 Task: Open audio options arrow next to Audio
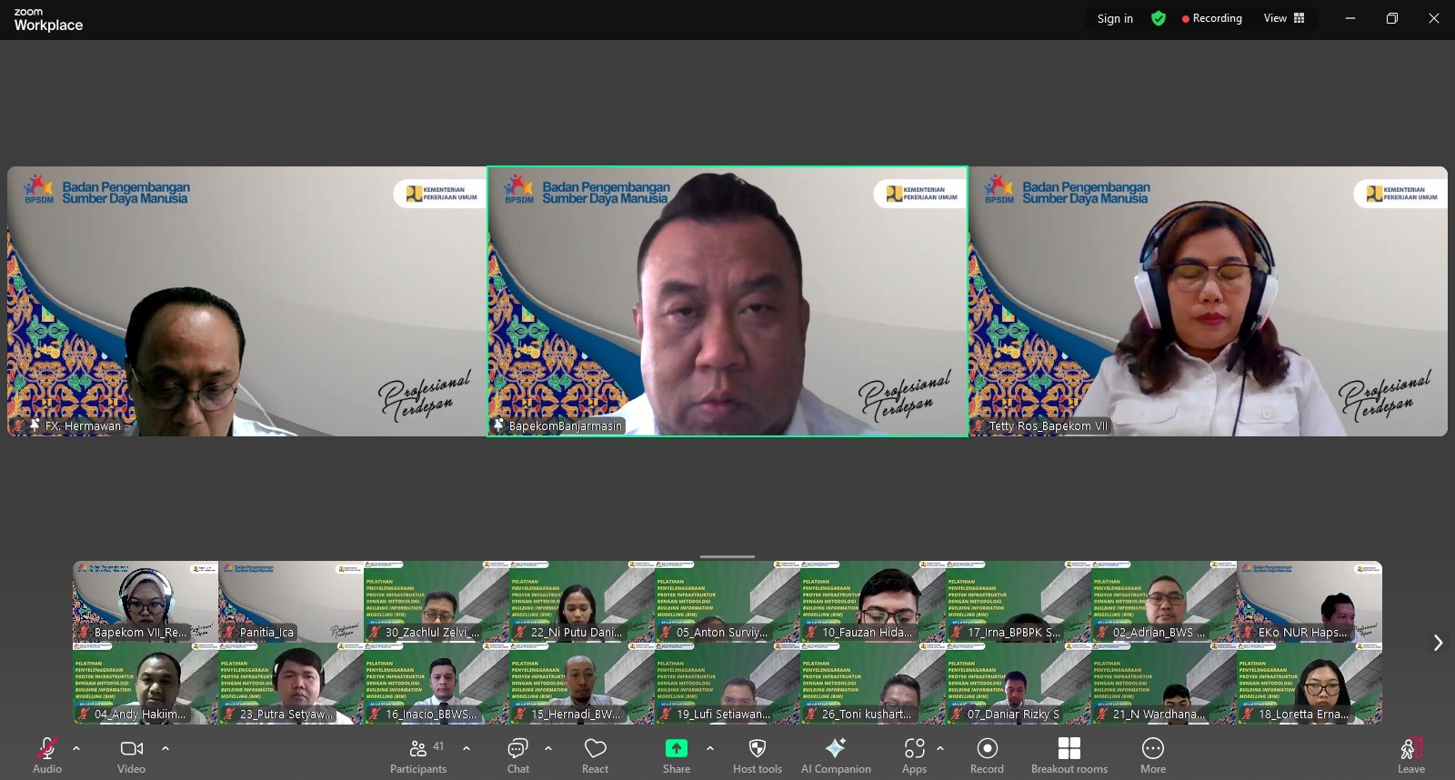coord(76,748)
